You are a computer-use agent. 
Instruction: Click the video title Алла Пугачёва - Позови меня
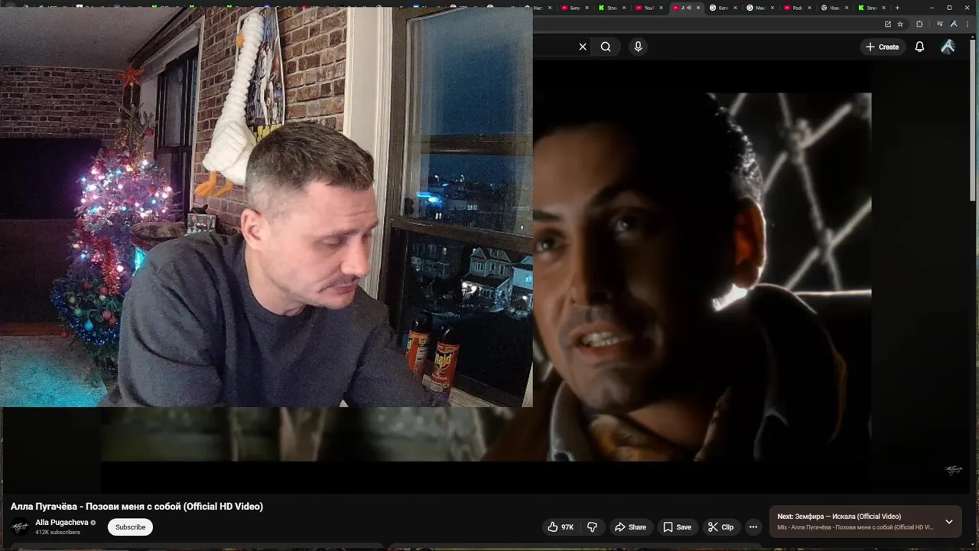coord(137,507)
